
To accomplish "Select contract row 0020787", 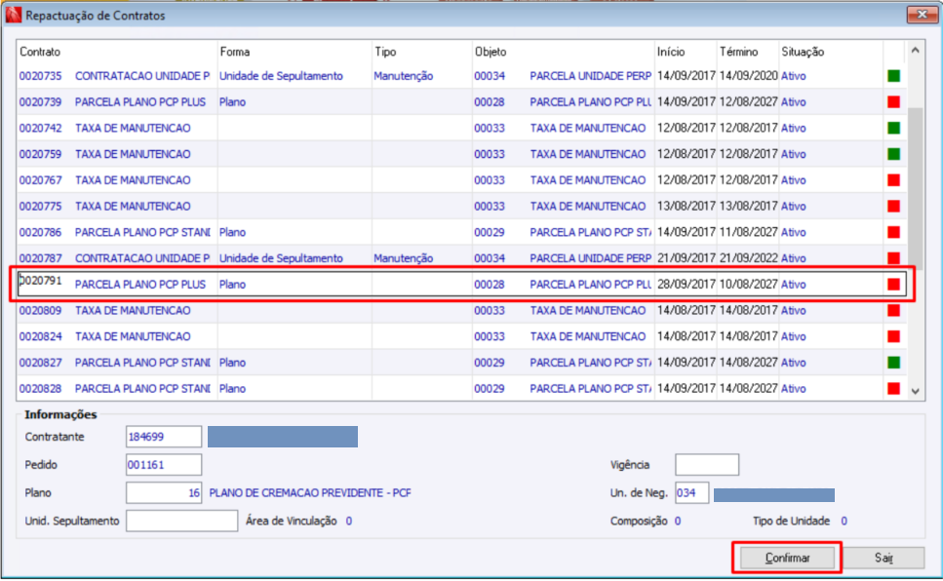I will [461, 258].
